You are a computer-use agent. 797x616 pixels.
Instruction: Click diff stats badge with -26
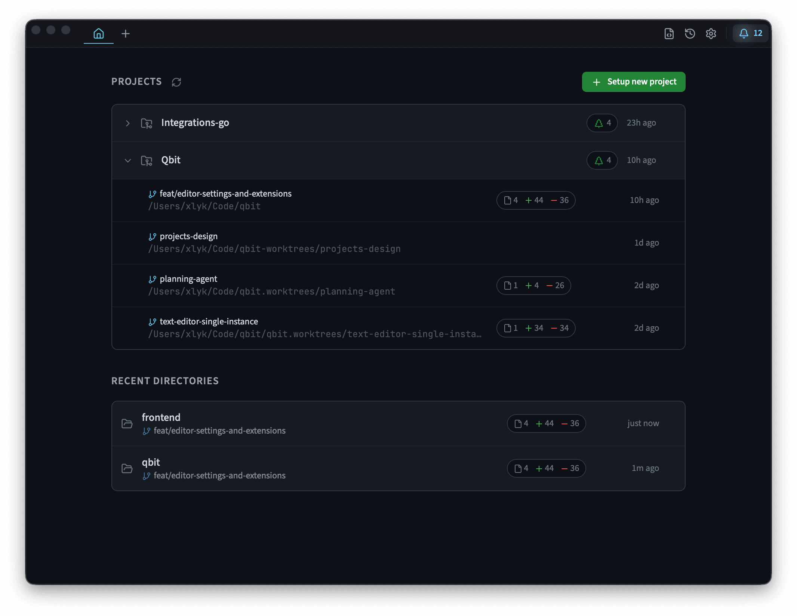click(533, 286)
